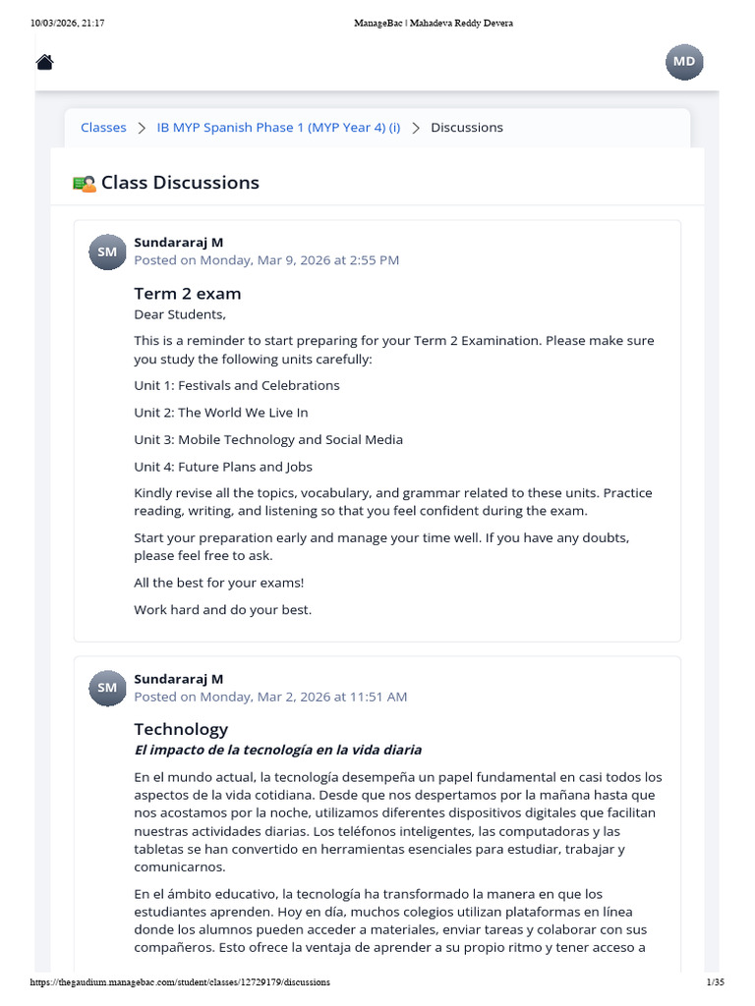Open the Technology post title
The image size is (755, 1006).
click(181, 730)
